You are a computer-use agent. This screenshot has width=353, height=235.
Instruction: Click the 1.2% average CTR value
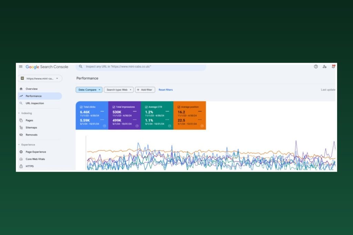[149, 112]
